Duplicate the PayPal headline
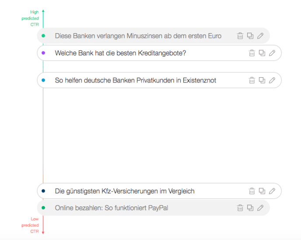The image size is (301, 240). pyautogui.click(x=250, y=208)
